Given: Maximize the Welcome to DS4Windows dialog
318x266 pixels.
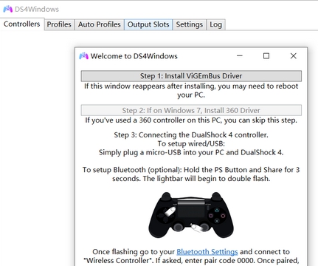Looking at the screenshot, I should [x=266, y=56].
